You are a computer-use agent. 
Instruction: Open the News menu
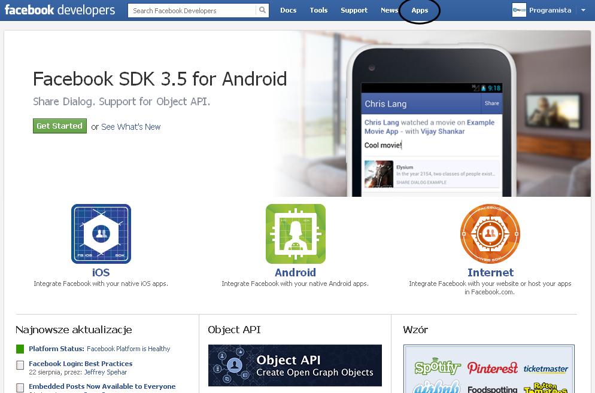pos(389,10)
